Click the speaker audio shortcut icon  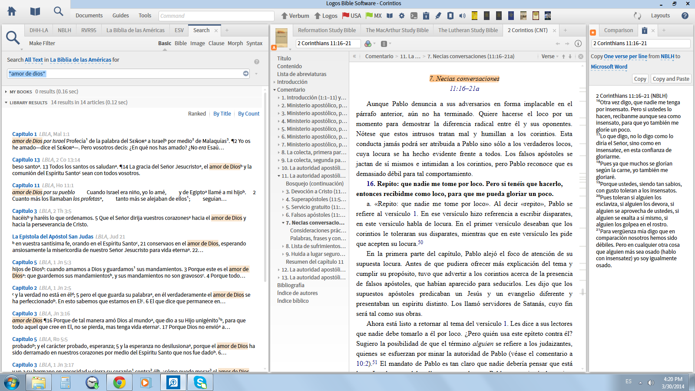(x=463, y=16)
